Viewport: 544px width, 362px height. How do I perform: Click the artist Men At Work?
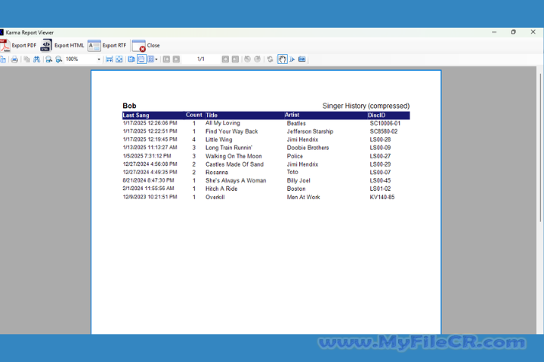[304, 197]
